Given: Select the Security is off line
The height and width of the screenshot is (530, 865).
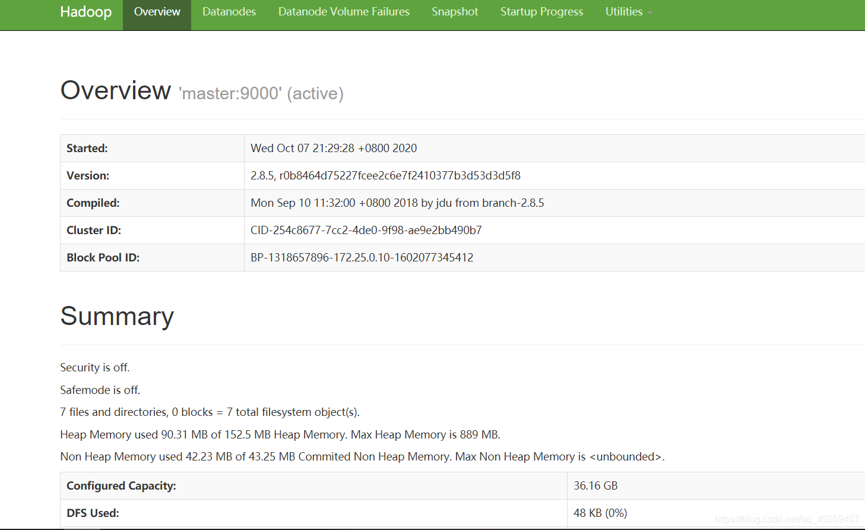Looking at the screenshot, I should 95,368.
